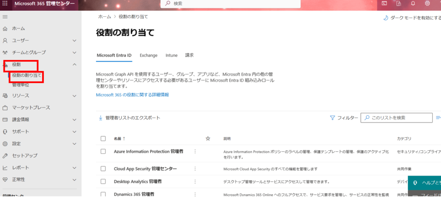
Task: Click the 説明 column header
Action: [x=227, y=139]
